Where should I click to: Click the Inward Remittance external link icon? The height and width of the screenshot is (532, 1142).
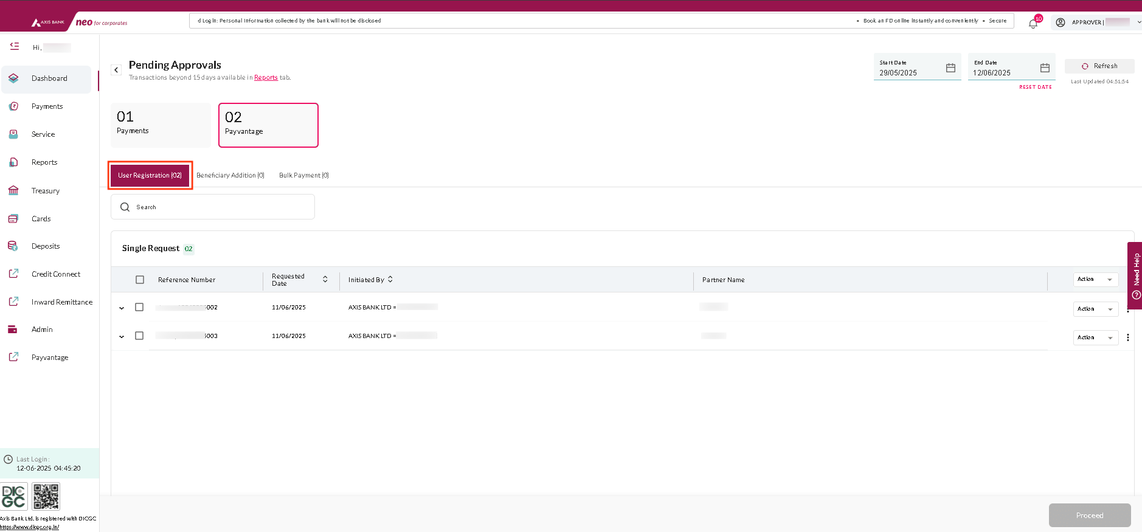[x=13, y=302]
